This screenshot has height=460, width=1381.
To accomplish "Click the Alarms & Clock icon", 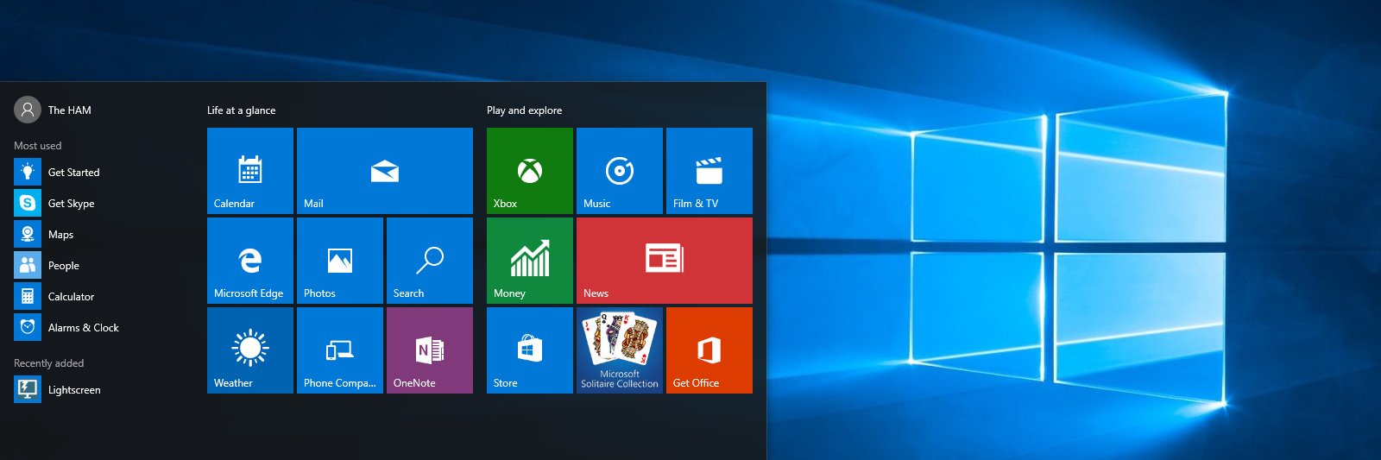I will point(28,327).
